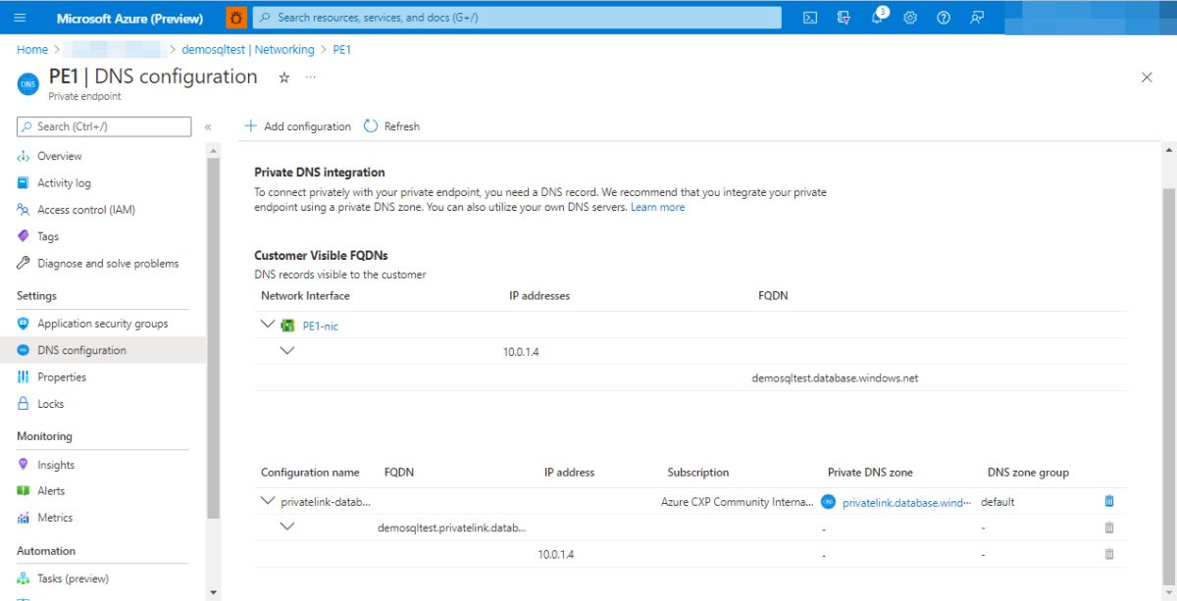Click the orange bug preview icon
This screenshot has height=601, width=1177.
coord(236,18)
